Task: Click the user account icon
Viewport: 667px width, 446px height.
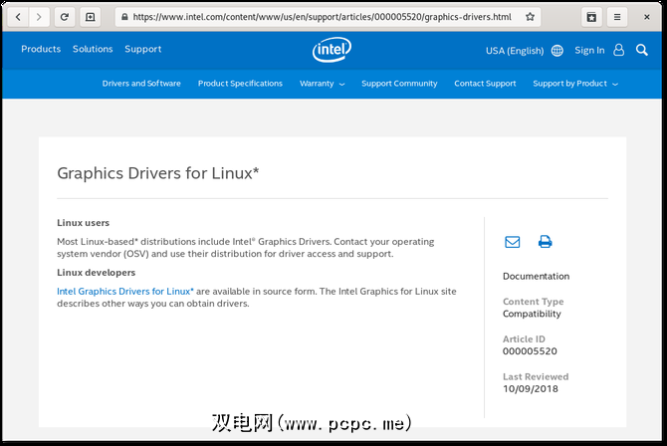Action: pos(619,50)
